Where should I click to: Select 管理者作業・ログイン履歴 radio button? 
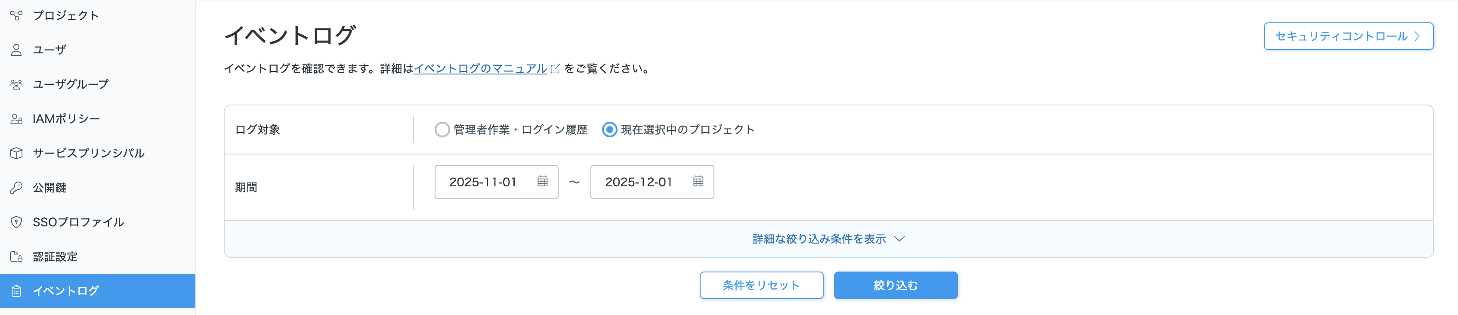(442, 130)
